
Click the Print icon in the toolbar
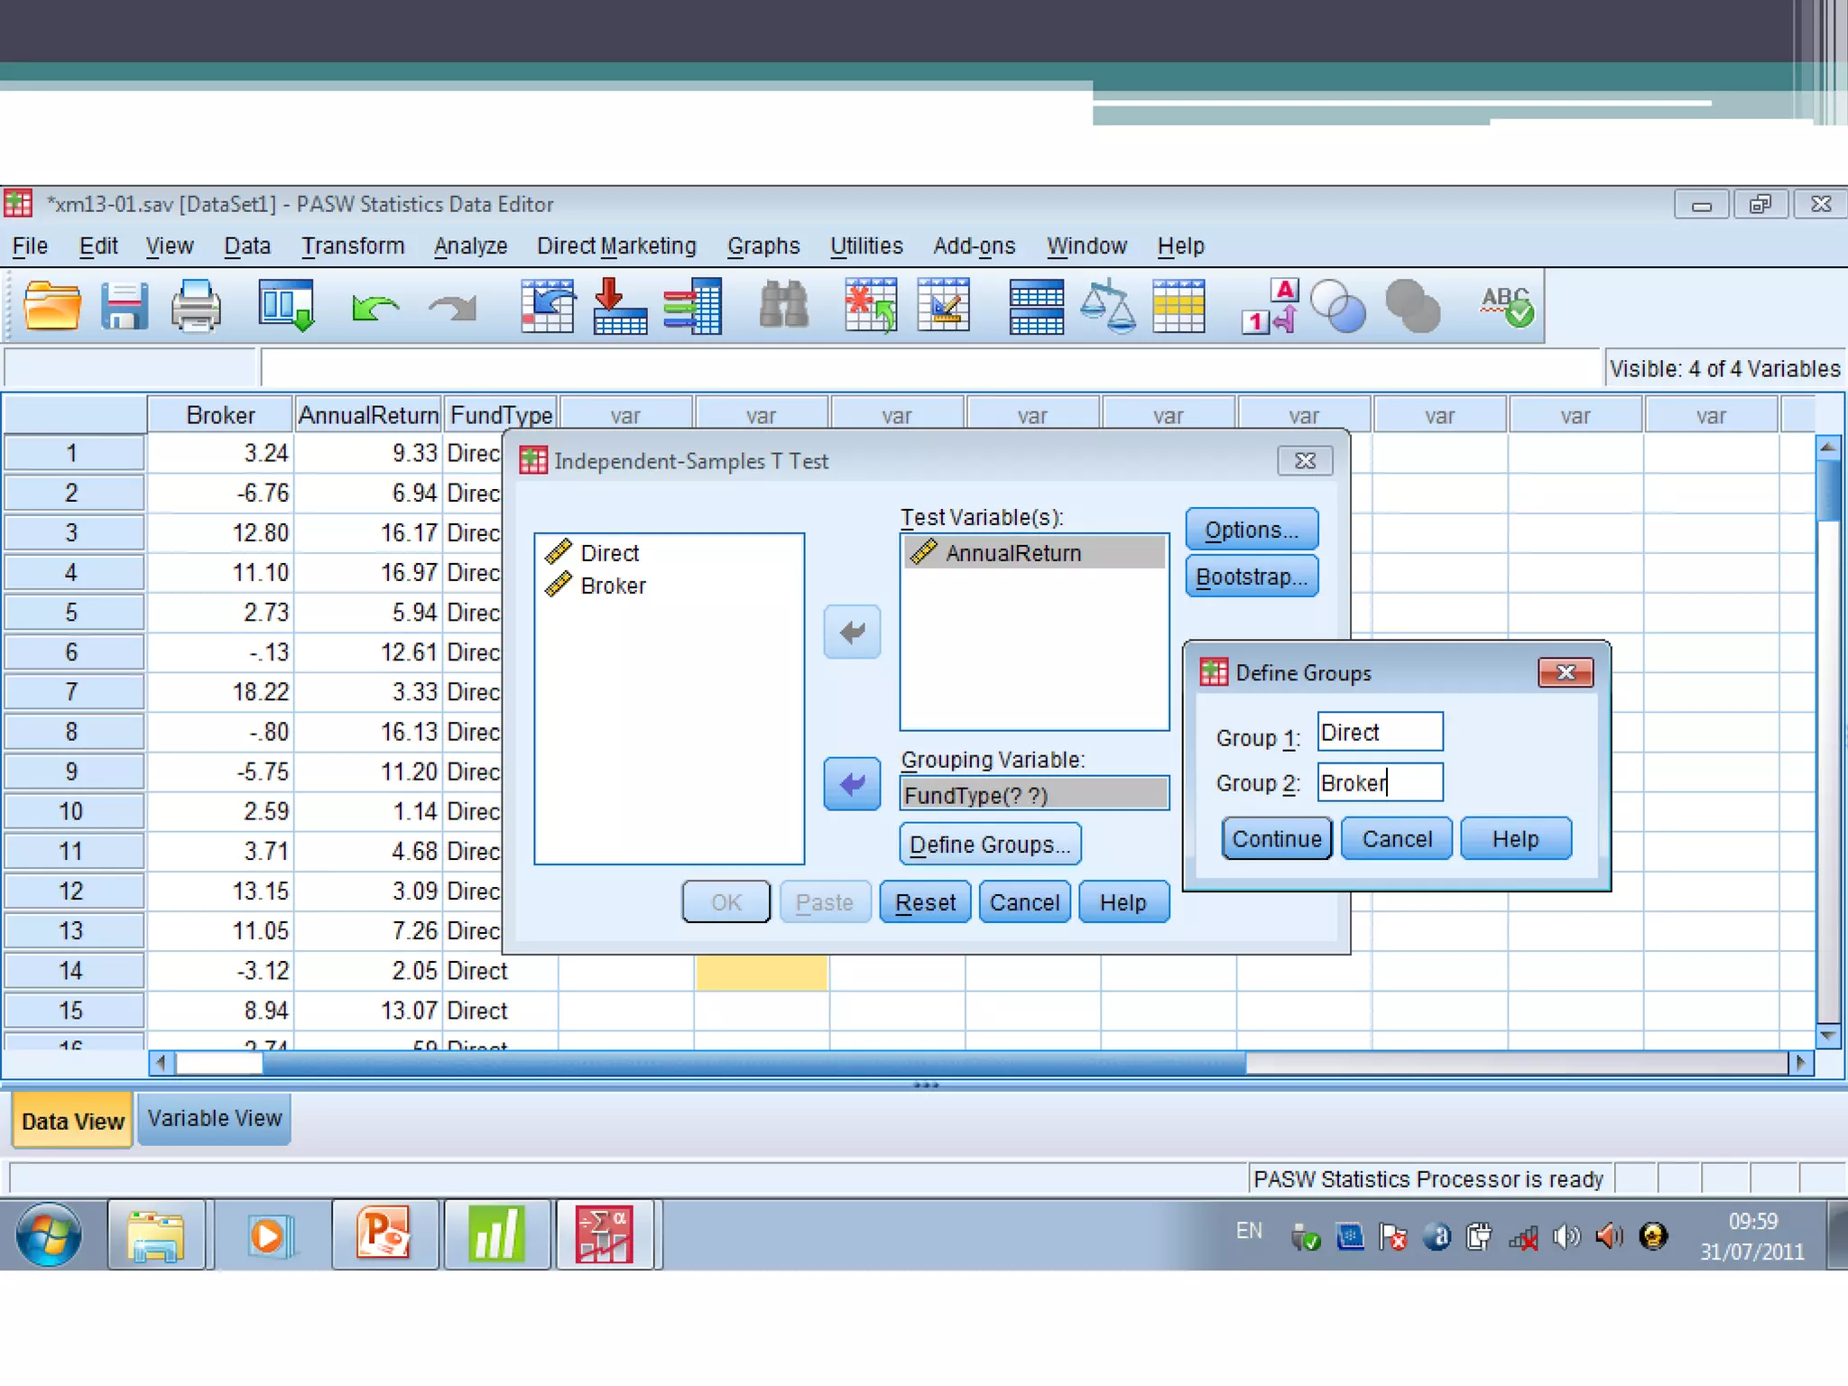click(x=196, y=307)
